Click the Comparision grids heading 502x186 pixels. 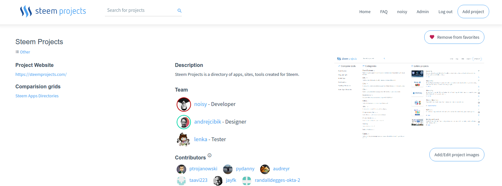click(x=38, y=86)
